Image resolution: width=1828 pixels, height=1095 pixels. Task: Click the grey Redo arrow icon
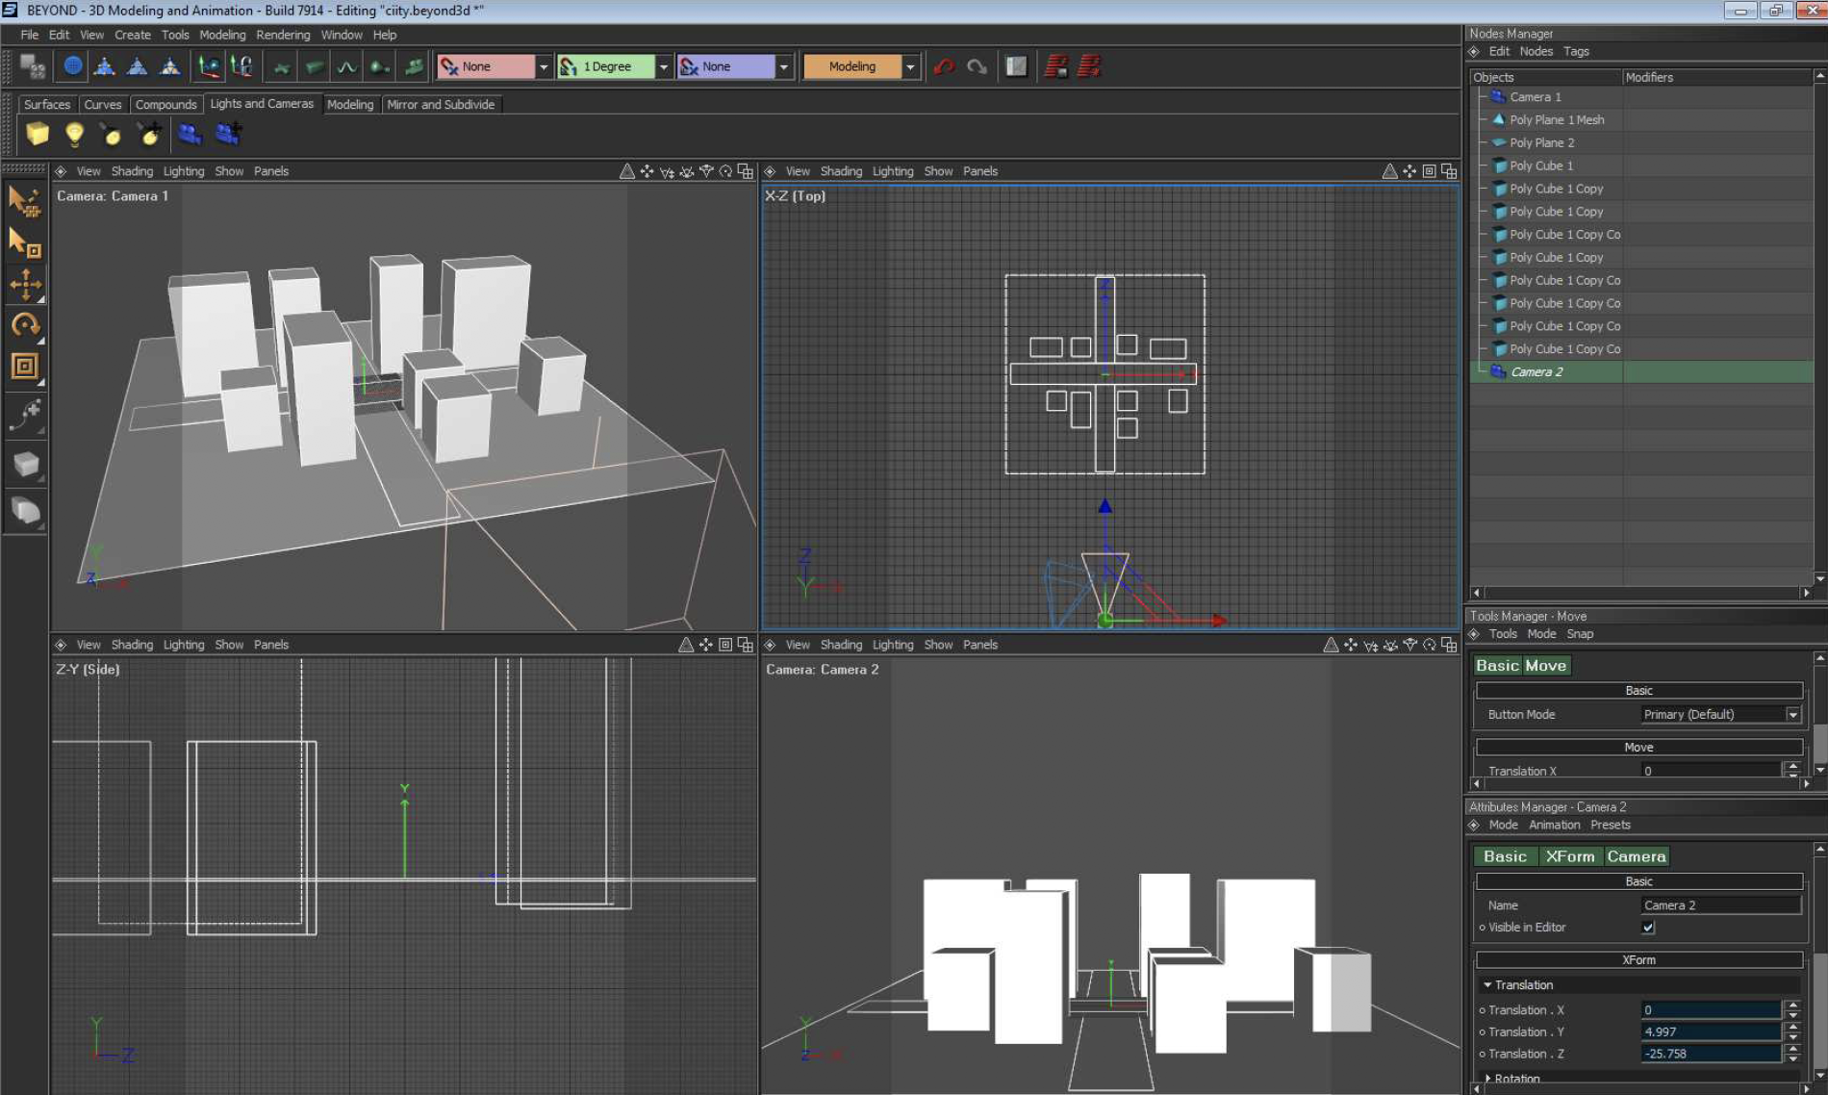977,66
